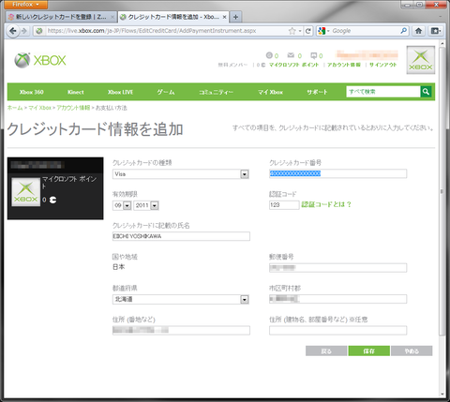Image resolution: width=450 pixels, height=402 pixels.
Task: Click the 住所 (番地など) address field
Action: (181, 330)
